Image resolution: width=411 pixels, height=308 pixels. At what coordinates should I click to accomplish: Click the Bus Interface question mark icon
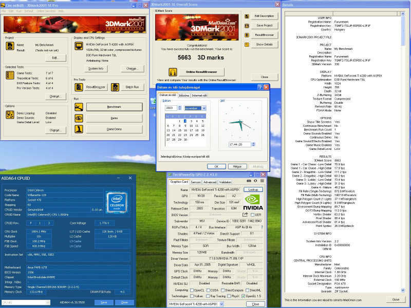(x=261, y=227)
